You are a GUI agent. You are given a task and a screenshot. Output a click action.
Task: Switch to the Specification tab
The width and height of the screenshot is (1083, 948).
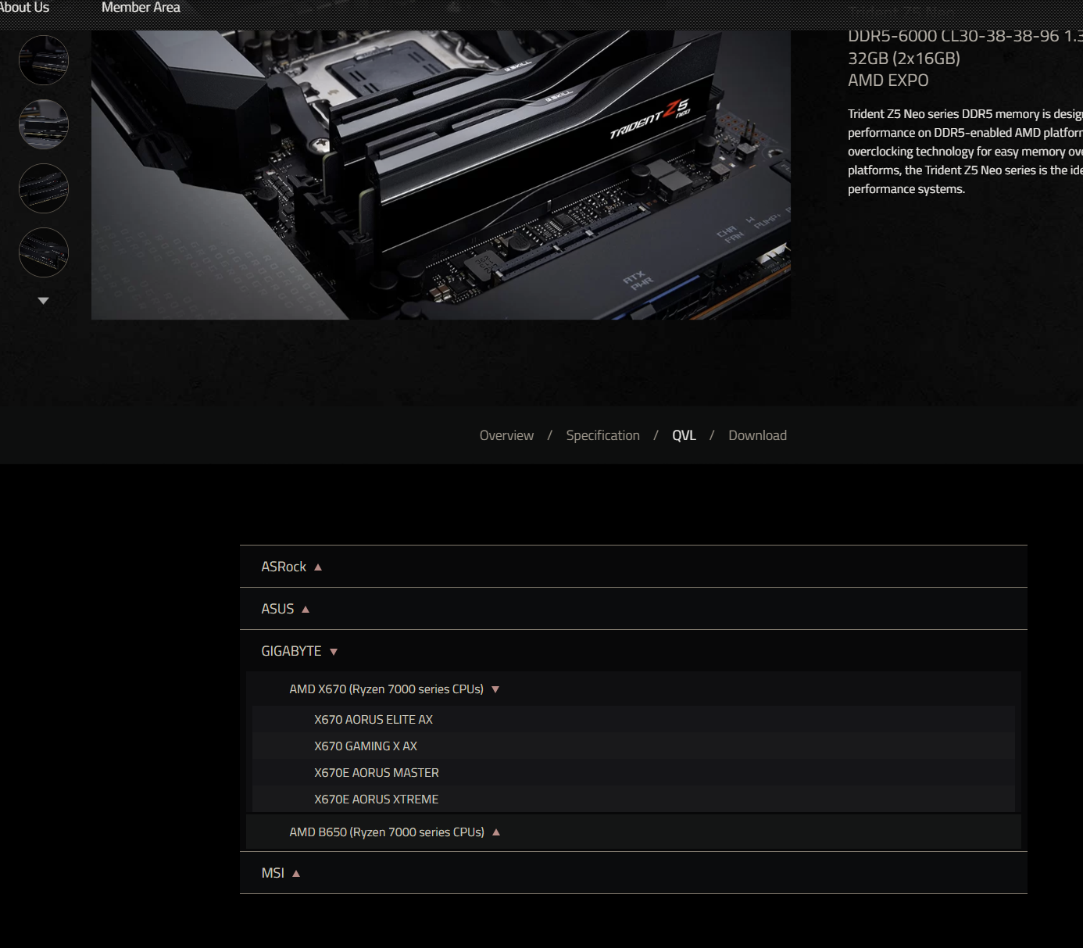click(602, 435)
